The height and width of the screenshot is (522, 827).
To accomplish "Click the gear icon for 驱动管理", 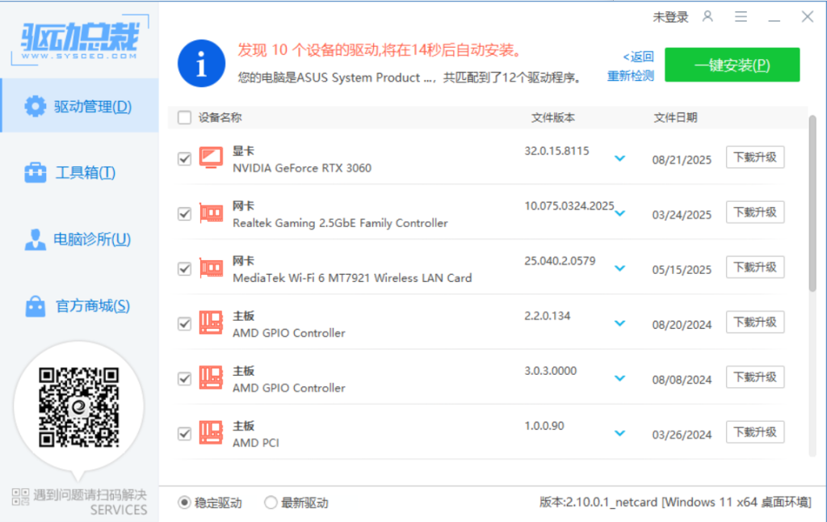I will point(36,106).
